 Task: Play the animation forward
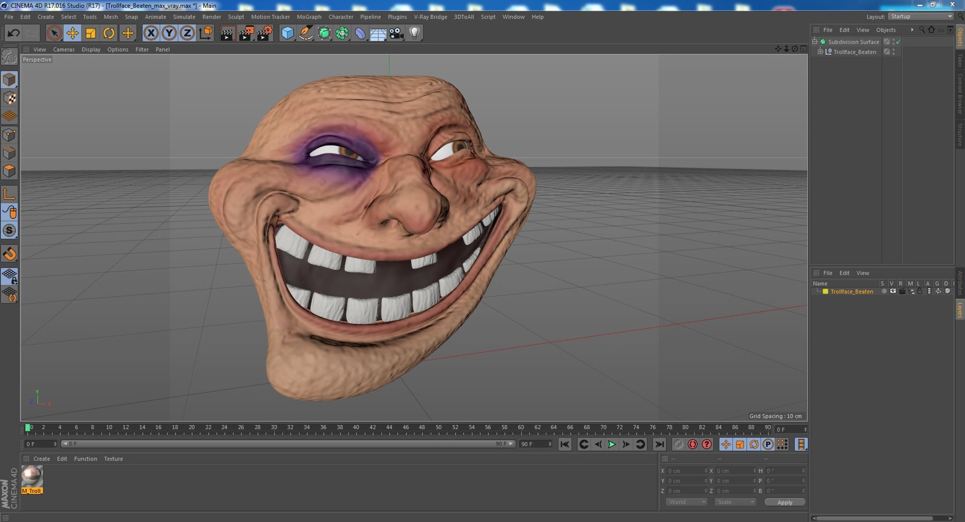pos(612,444)
